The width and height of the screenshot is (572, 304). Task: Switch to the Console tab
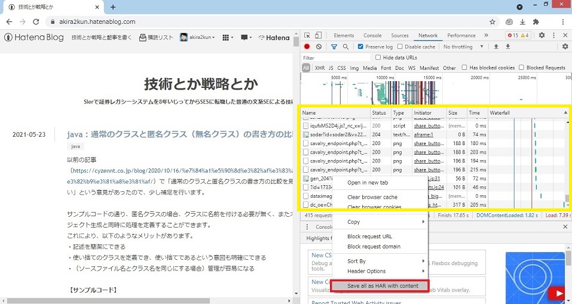tap(372, 35)
